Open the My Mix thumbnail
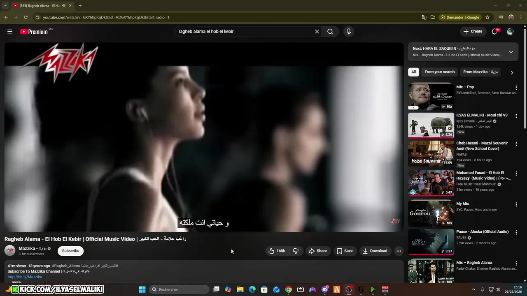The image size is (527, 296). click(x=431, y=213)
